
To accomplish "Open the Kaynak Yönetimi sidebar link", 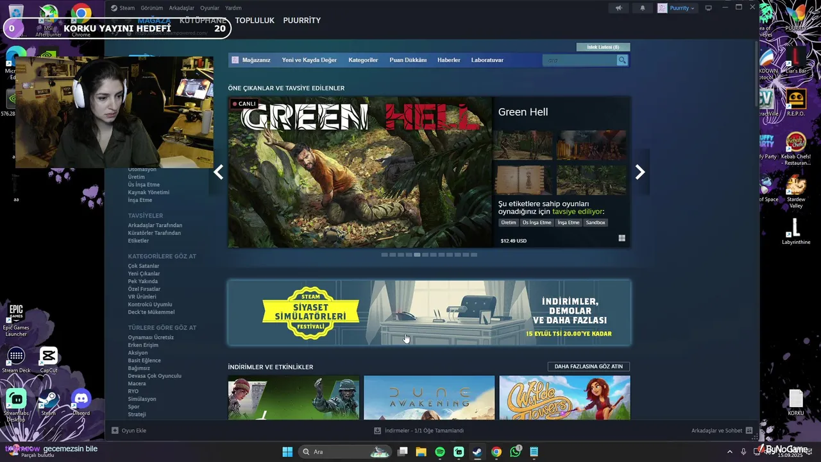I will tap(149, 193).
